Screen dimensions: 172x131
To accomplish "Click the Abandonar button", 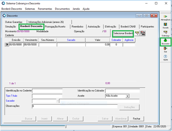I will (121, 119).
